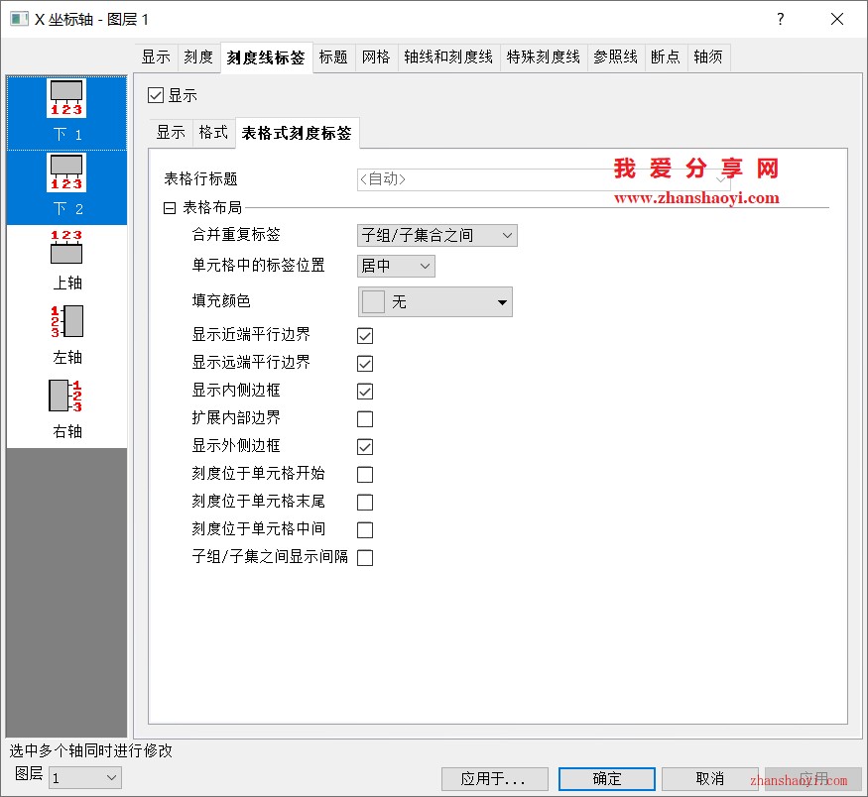
Task: Select the 左轴 left axis icon
Action: point(66,322)
